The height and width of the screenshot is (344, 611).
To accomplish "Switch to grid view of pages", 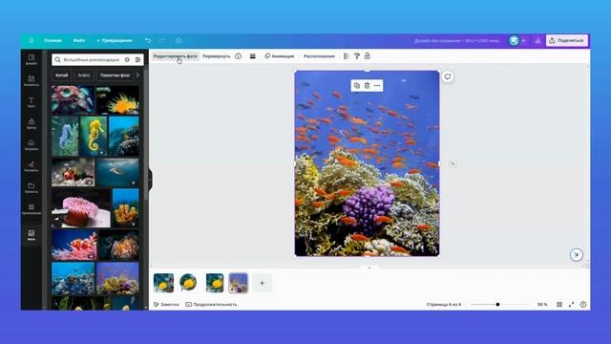I will (559, 304).
